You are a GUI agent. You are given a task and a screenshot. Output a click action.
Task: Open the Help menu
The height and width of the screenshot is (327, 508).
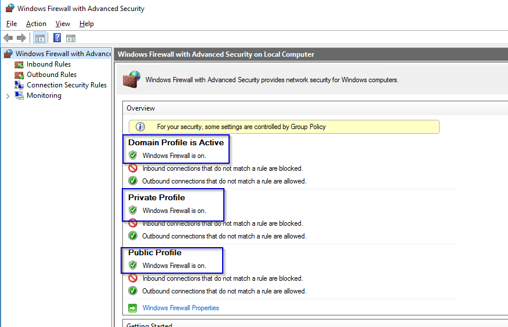pyautogui.click(x=86, y=24)
